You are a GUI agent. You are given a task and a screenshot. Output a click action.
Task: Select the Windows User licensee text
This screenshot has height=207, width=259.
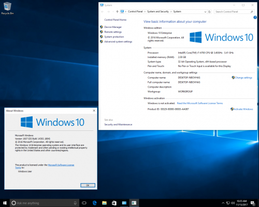(x=25, y=171)
